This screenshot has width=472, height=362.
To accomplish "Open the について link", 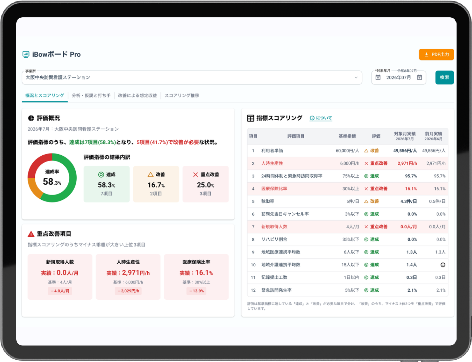I will 321,118.
